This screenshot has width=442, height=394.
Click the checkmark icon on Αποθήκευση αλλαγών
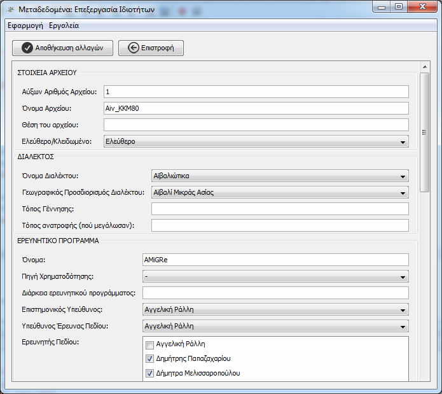tap(27, 48)
